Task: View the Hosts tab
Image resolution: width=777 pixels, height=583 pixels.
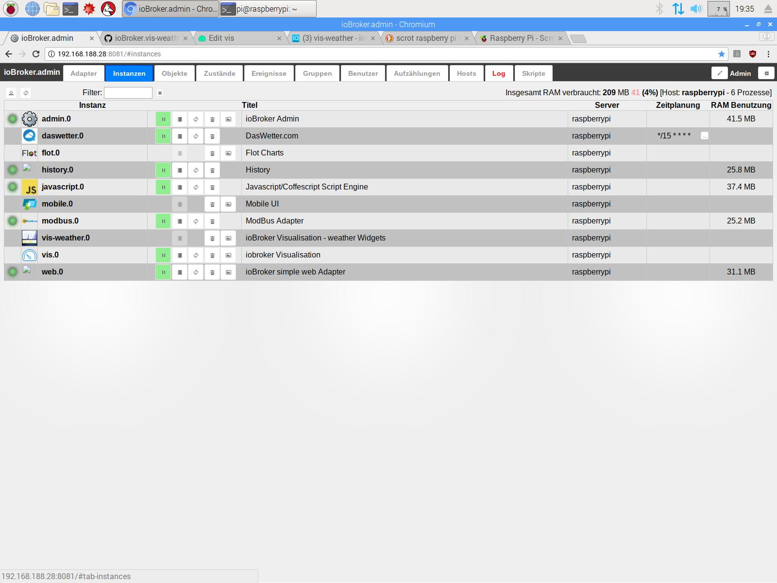Action: (x=466, y=73)
